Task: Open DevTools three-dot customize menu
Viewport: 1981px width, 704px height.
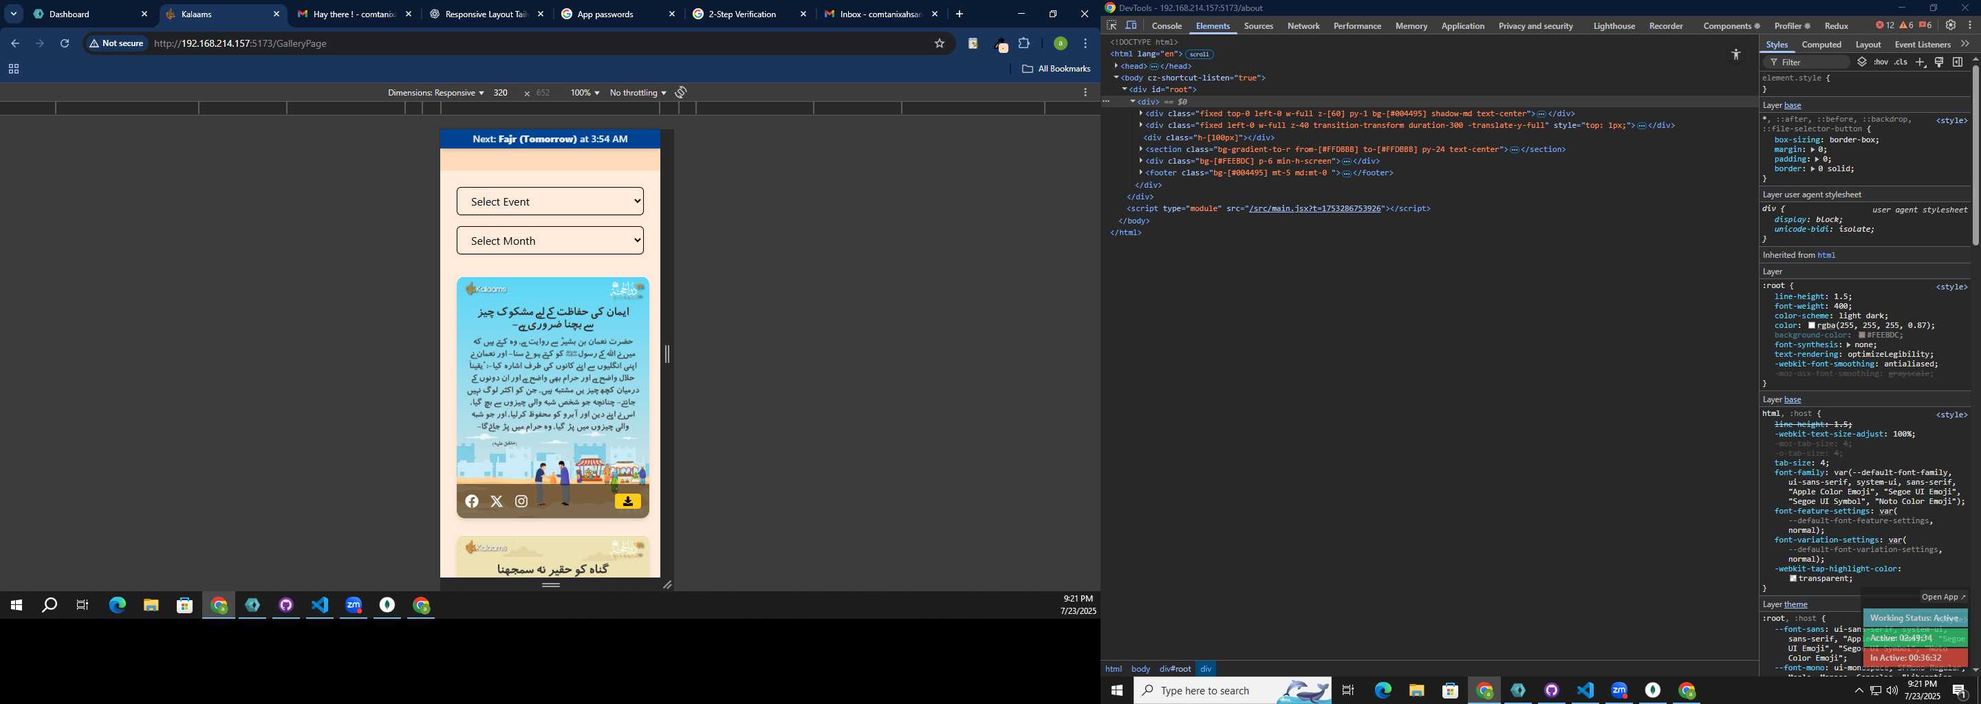Action: click(x=1970, y=25)
